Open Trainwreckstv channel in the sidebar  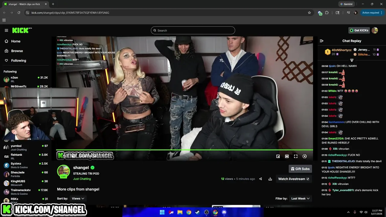pos(26,192)
